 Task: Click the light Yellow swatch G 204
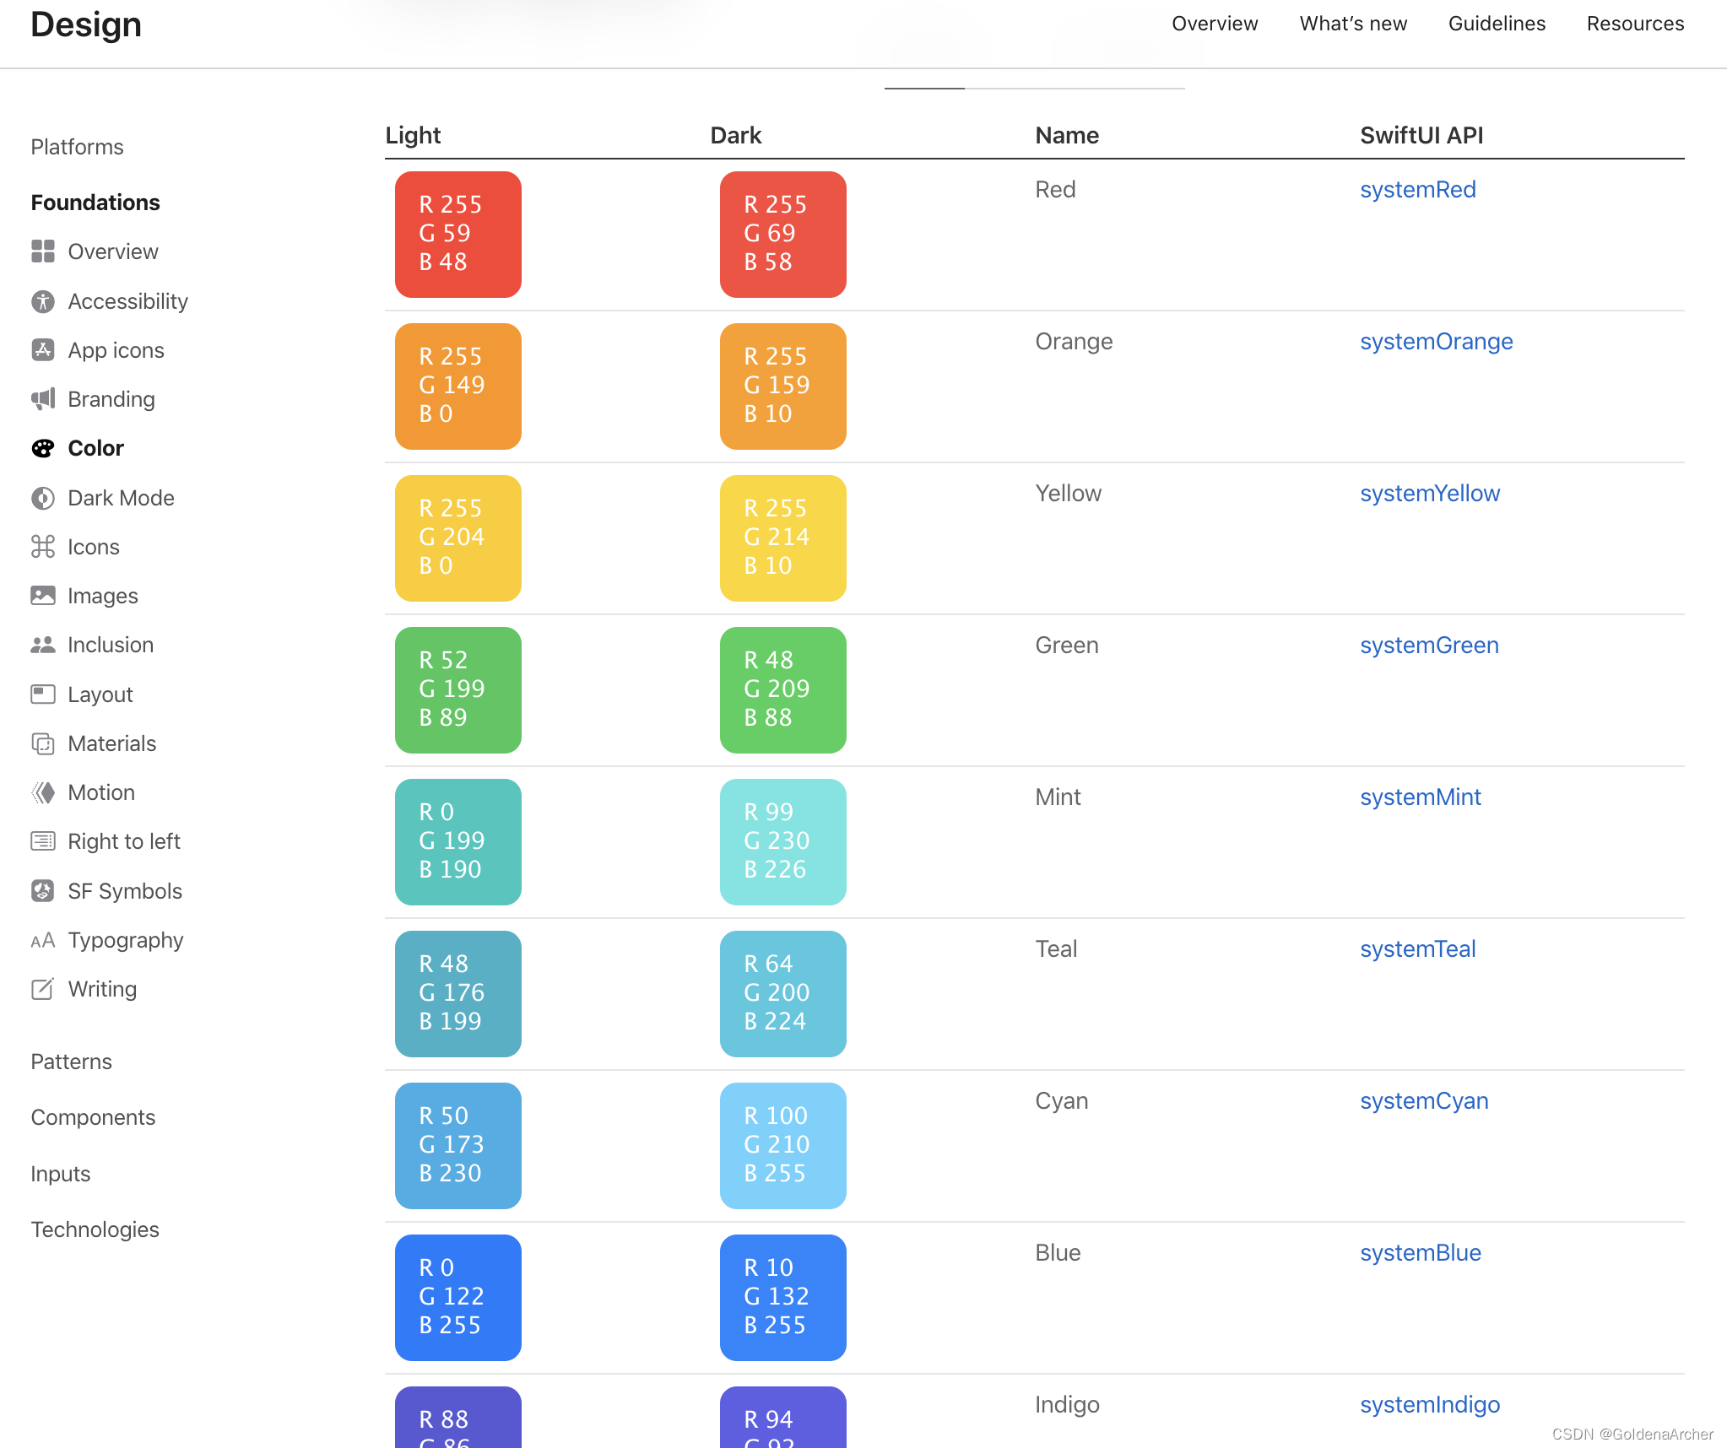458,538
